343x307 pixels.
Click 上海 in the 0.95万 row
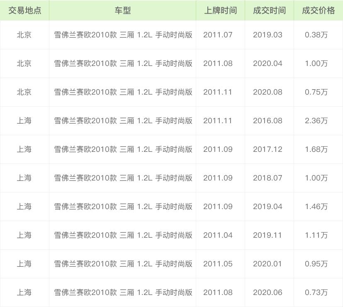24,264
